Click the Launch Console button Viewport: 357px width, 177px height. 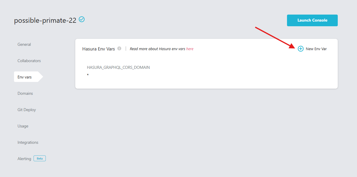[x=312, y=20]
